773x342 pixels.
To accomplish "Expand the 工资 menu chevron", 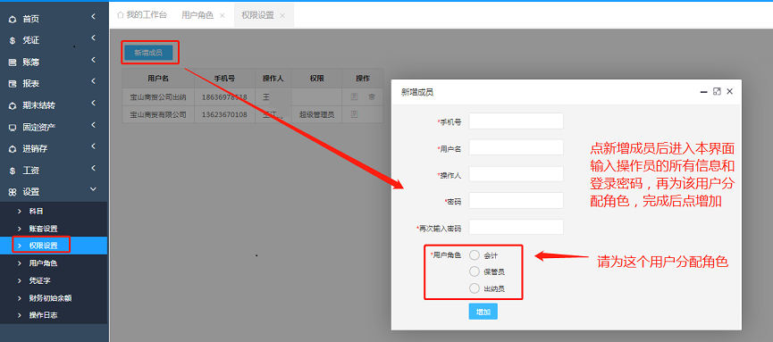I will click(93, 168).
